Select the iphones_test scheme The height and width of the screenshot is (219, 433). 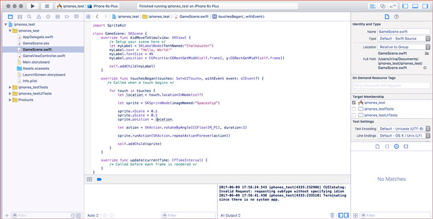tap(71, 6)
